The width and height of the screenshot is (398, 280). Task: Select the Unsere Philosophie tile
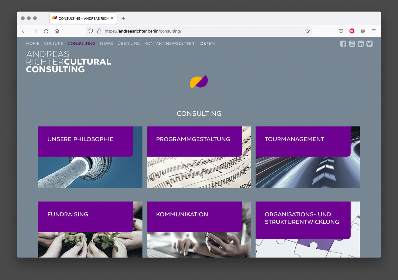point(90,157)
